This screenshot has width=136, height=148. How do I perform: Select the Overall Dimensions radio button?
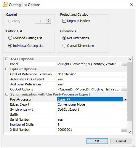pyautogui.click(x=64, y=46)
